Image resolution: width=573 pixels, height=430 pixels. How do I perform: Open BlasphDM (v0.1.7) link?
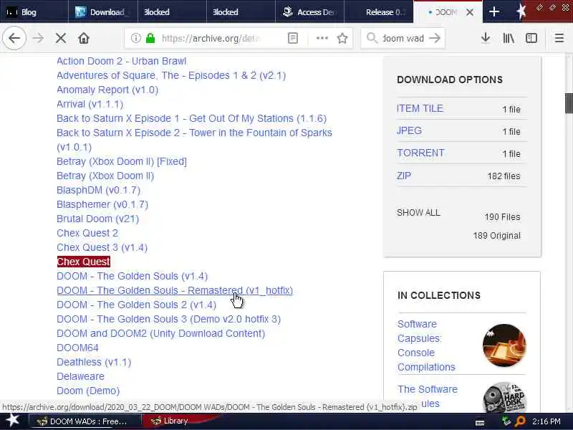[99, 190]
